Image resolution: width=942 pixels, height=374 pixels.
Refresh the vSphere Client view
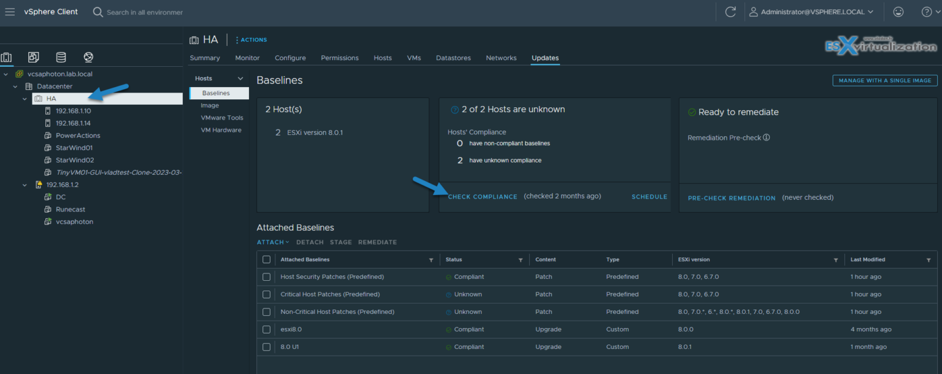coord(730,11)
